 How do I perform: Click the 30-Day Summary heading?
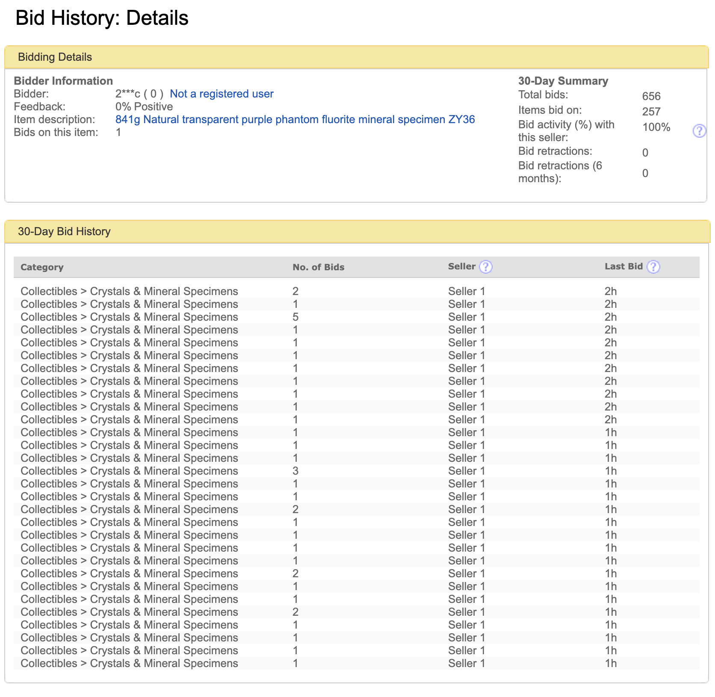pos(563,81)
